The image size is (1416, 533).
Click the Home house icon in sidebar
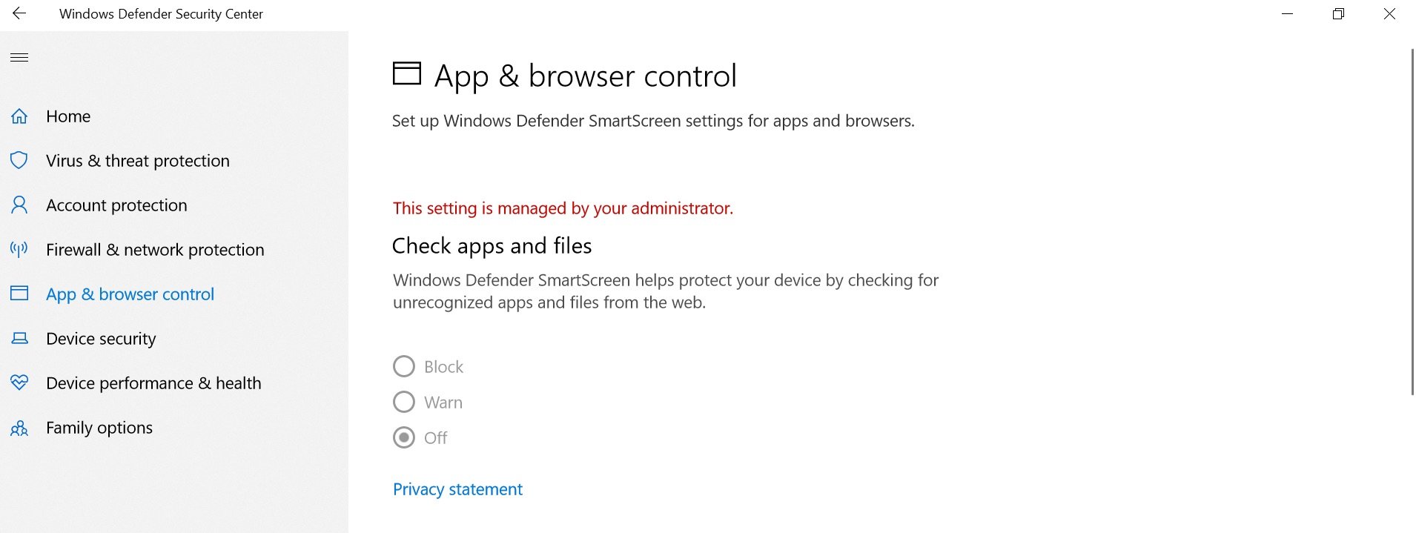pyautogui.click(x=19, y=116)
